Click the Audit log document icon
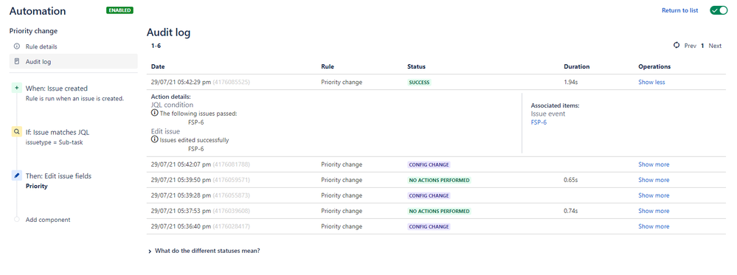Viewport: 737px width, 275px height. pyautogui.click(x=17, y=62)
